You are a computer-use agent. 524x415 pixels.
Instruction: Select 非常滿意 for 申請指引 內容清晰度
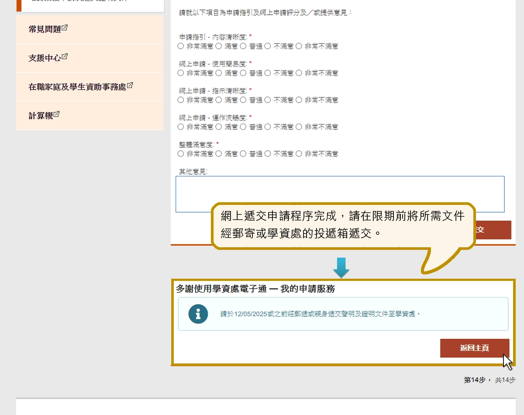(x=181, y=46)
